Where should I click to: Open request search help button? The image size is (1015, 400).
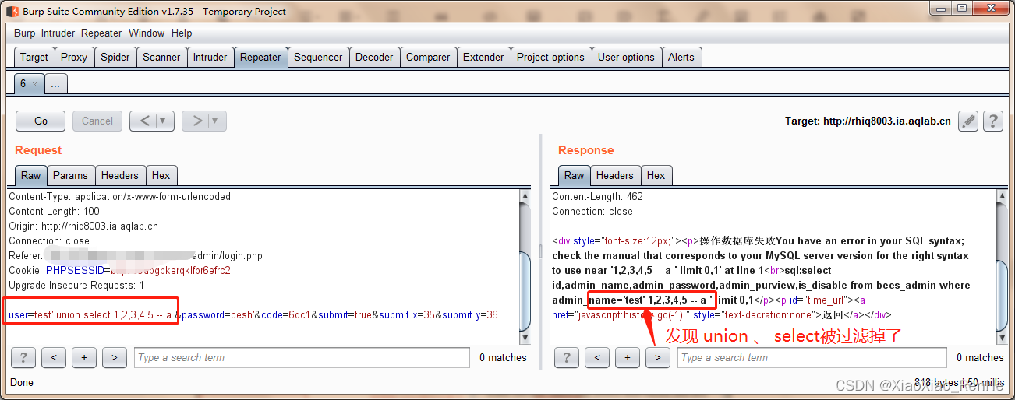23,357
